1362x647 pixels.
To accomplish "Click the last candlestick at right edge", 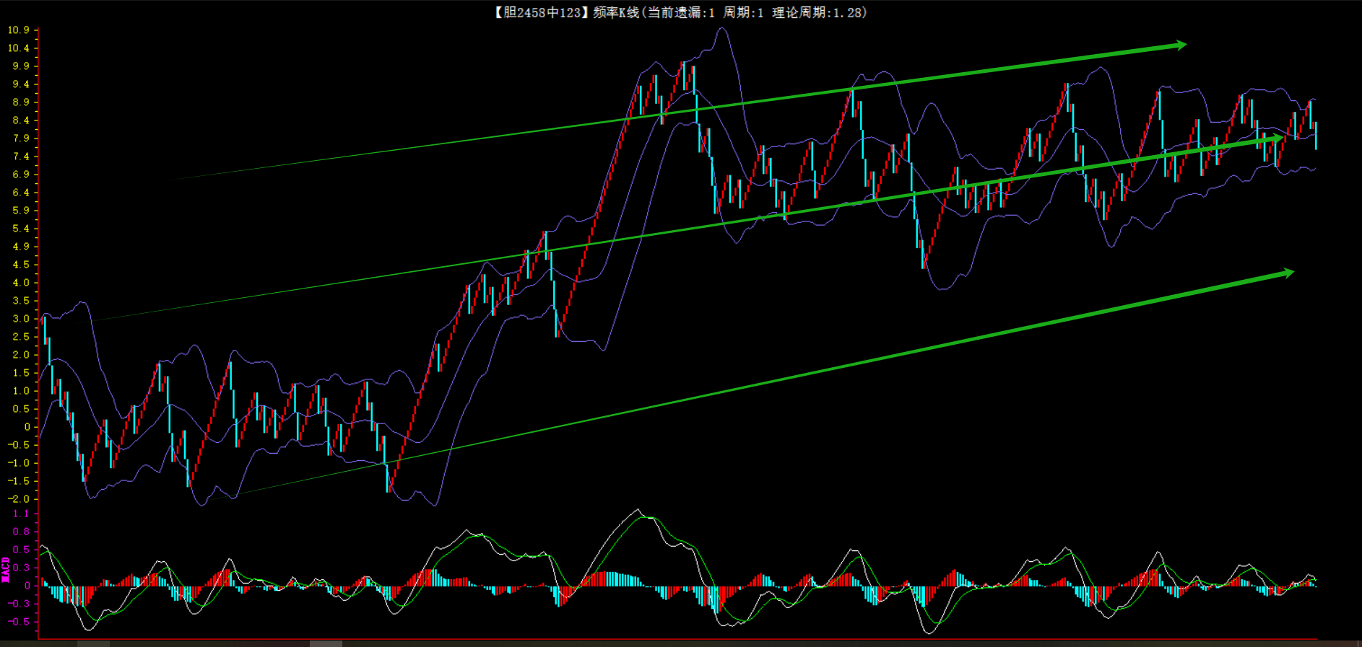I will [1316, 136].
